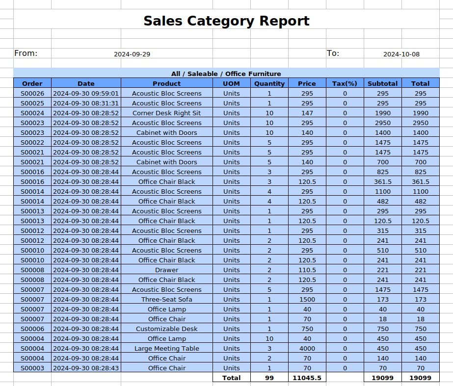
Task: Select the To date cell 2024-10-08
Action: [401, 54]
